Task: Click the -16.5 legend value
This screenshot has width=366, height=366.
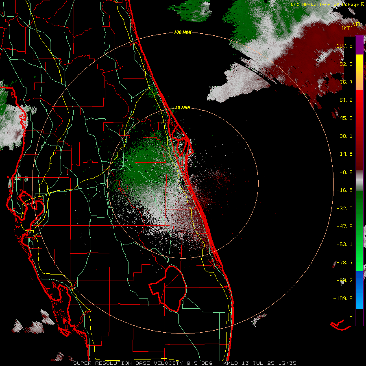Action: [344, 190]
